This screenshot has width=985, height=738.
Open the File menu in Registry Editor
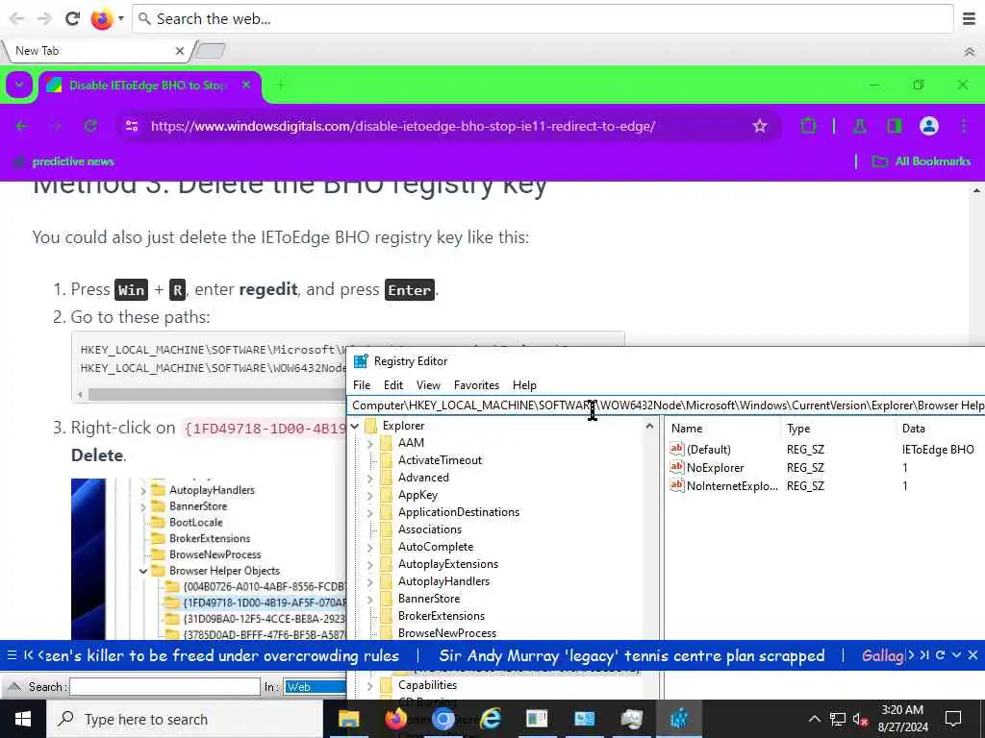pyautogui.click(x=362, y=385)
